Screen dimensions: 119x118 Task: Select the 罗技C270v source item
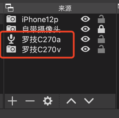pos(60,49)
